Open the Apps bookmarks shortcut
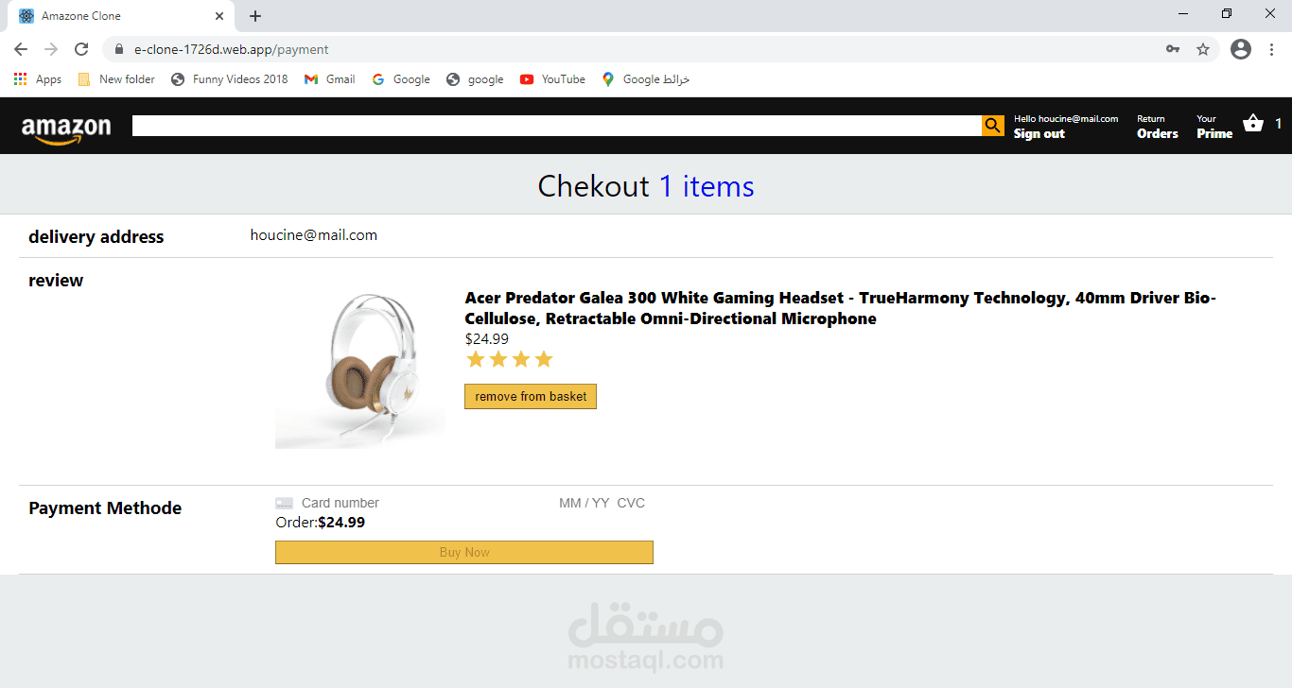This screenshot has height=688, width=1292. pos(38,79)
